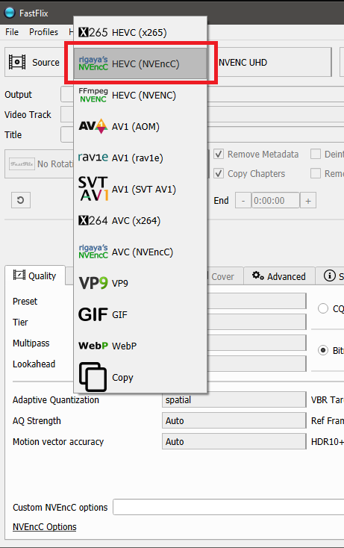
Task: Choose Copy stream option
Action: tap(140, 378)
